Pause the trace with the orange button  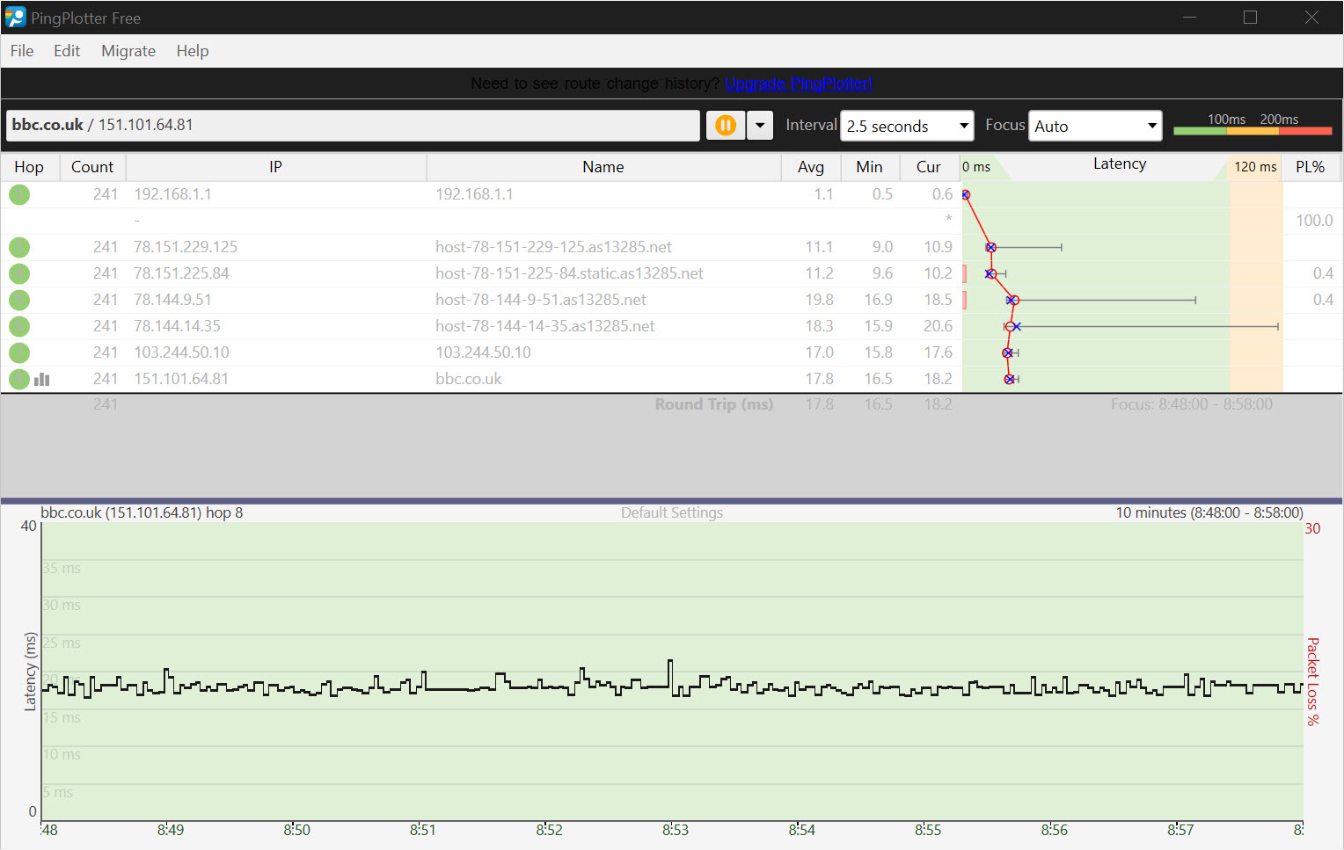tap(725, 126)
